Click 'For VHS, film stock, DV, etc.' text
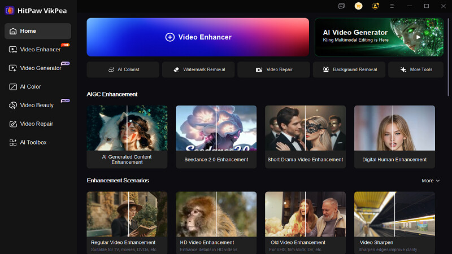 coord(295,249)
